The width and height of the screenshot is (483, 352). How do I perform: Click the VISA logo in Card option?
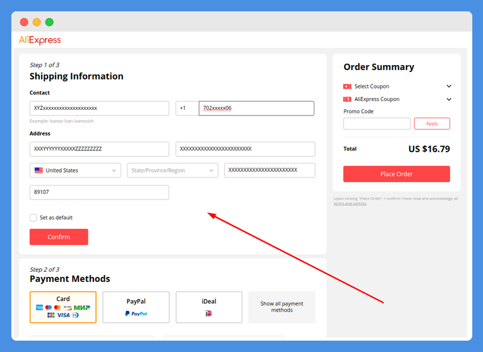[x=64, y=315]
